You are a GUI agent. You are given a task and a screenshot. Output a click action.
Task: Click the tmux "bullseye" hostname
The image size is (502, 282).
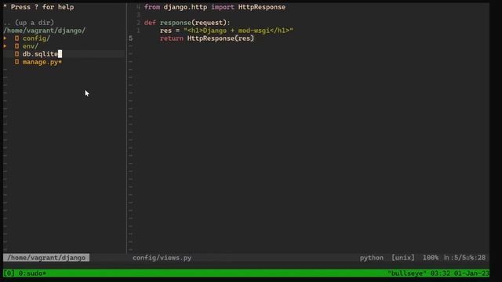pyautogui.click(x=407, y=273)
